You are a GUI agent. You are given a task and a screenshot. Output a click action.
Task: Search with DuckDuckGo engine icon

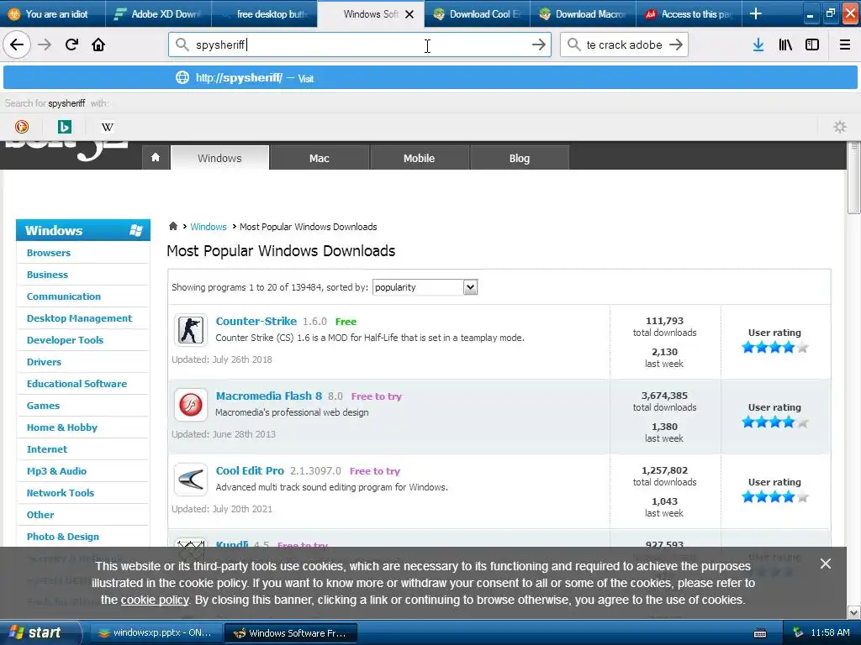click(21, 127)
